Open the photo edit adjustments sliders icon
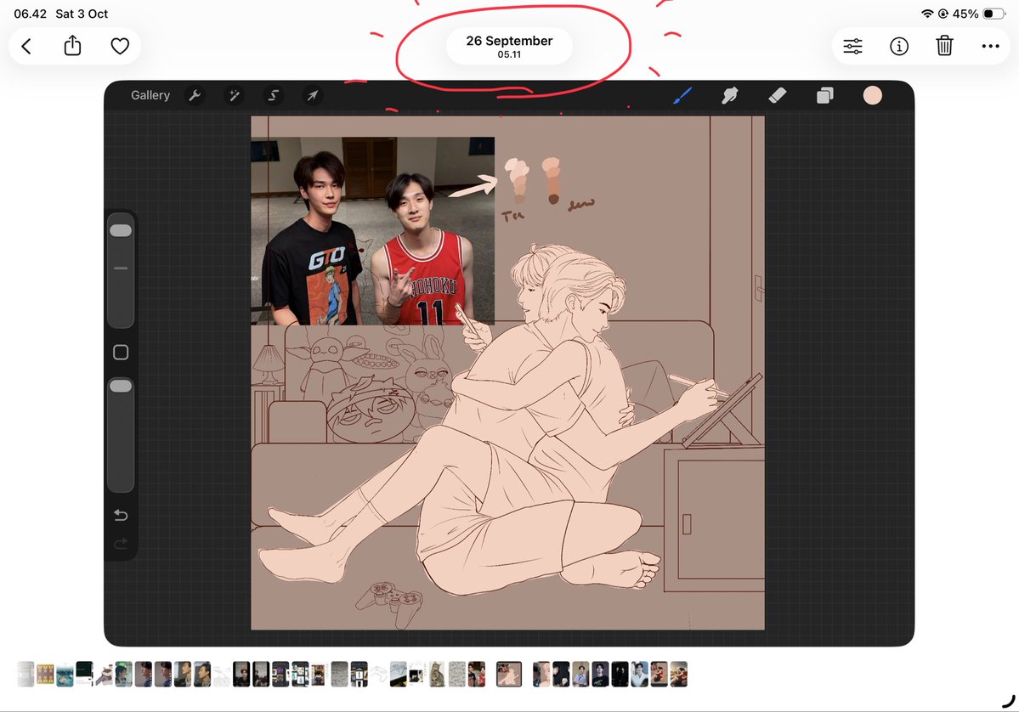 pos(852,46)
